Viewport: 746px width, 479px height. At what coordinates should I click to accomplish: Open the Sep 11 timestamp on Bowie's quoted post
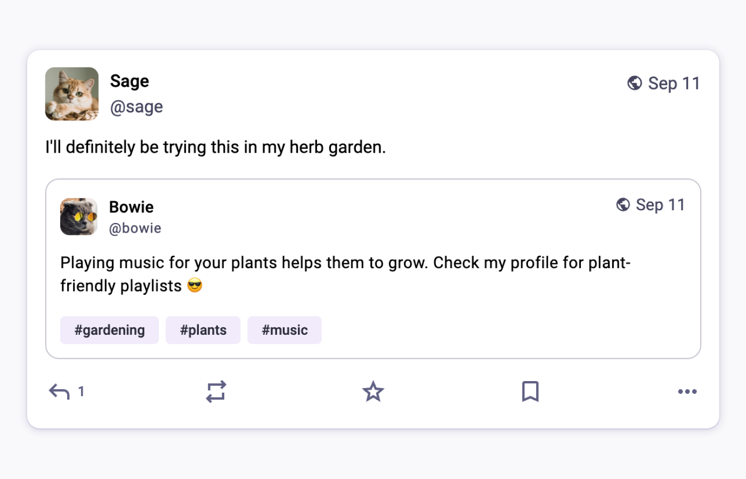(660, 204)
